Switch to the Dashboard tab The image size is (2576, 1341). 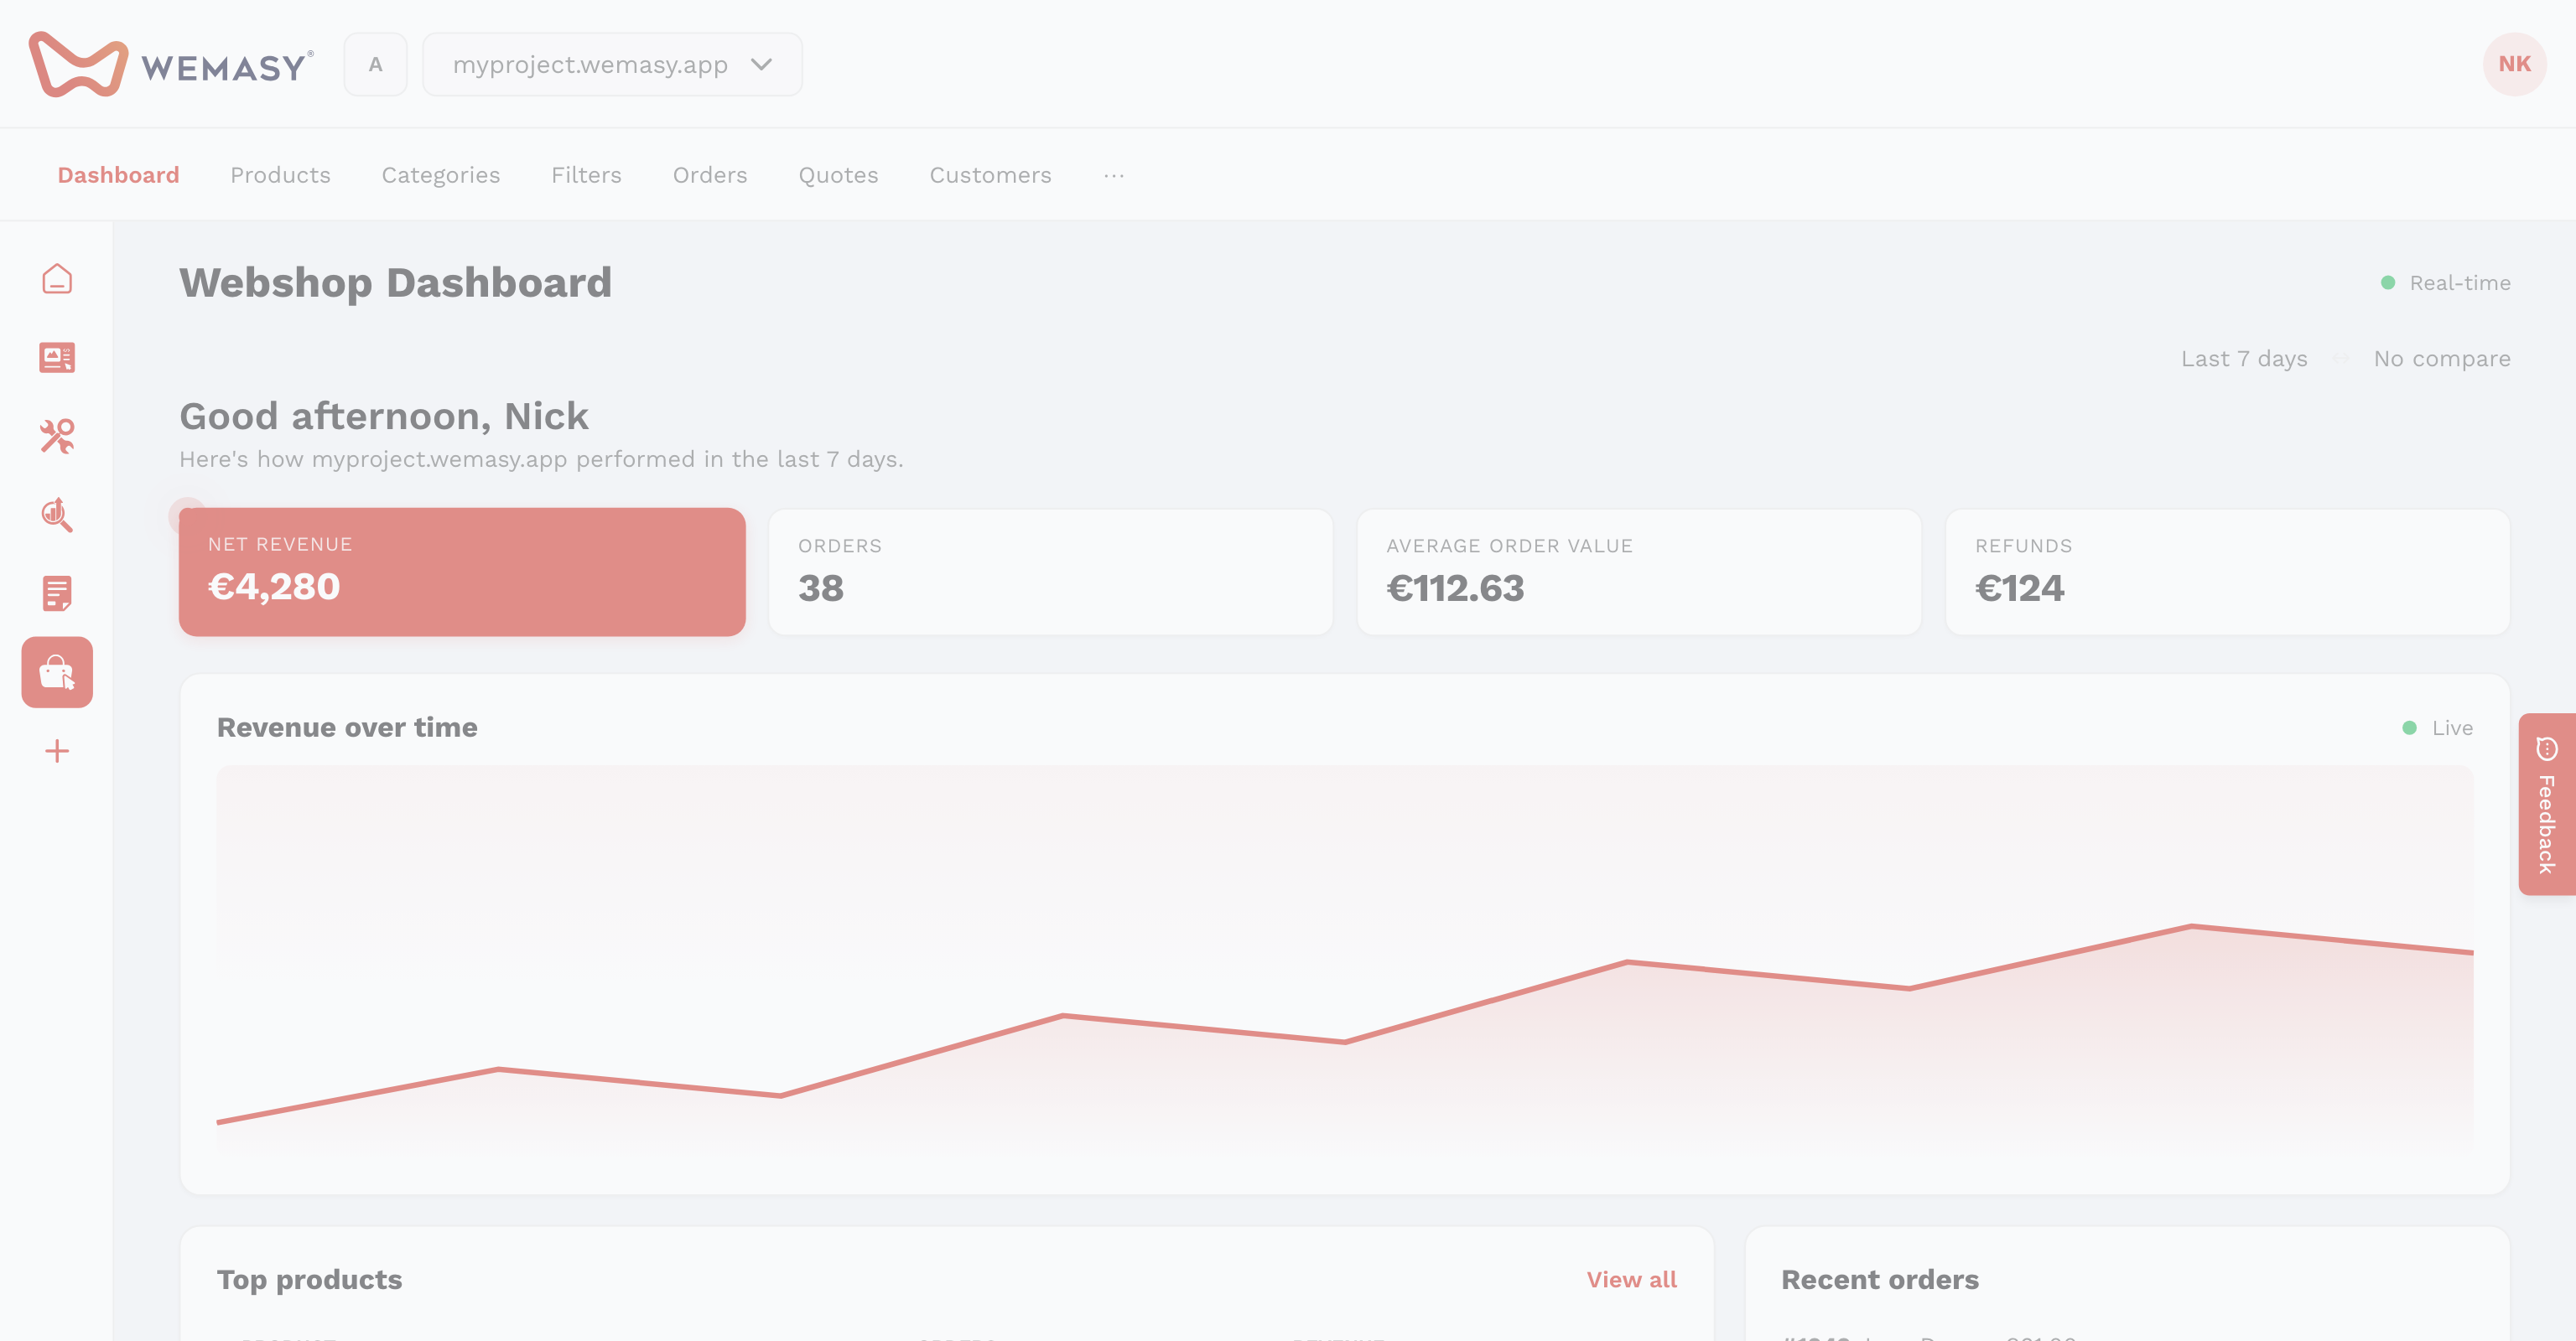tap(118, 176)
